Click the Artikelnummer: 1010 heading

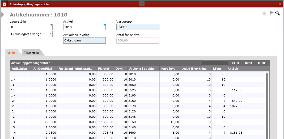pos(39,15)
